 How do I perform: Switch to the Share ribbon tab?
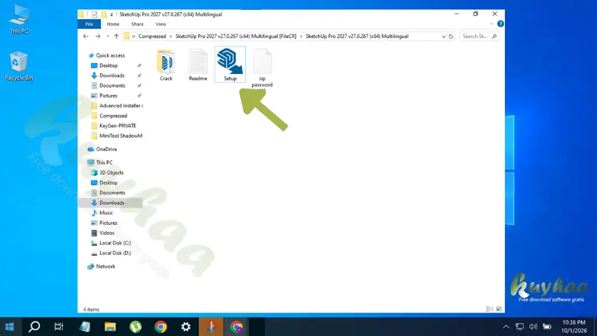click(137, 24)
